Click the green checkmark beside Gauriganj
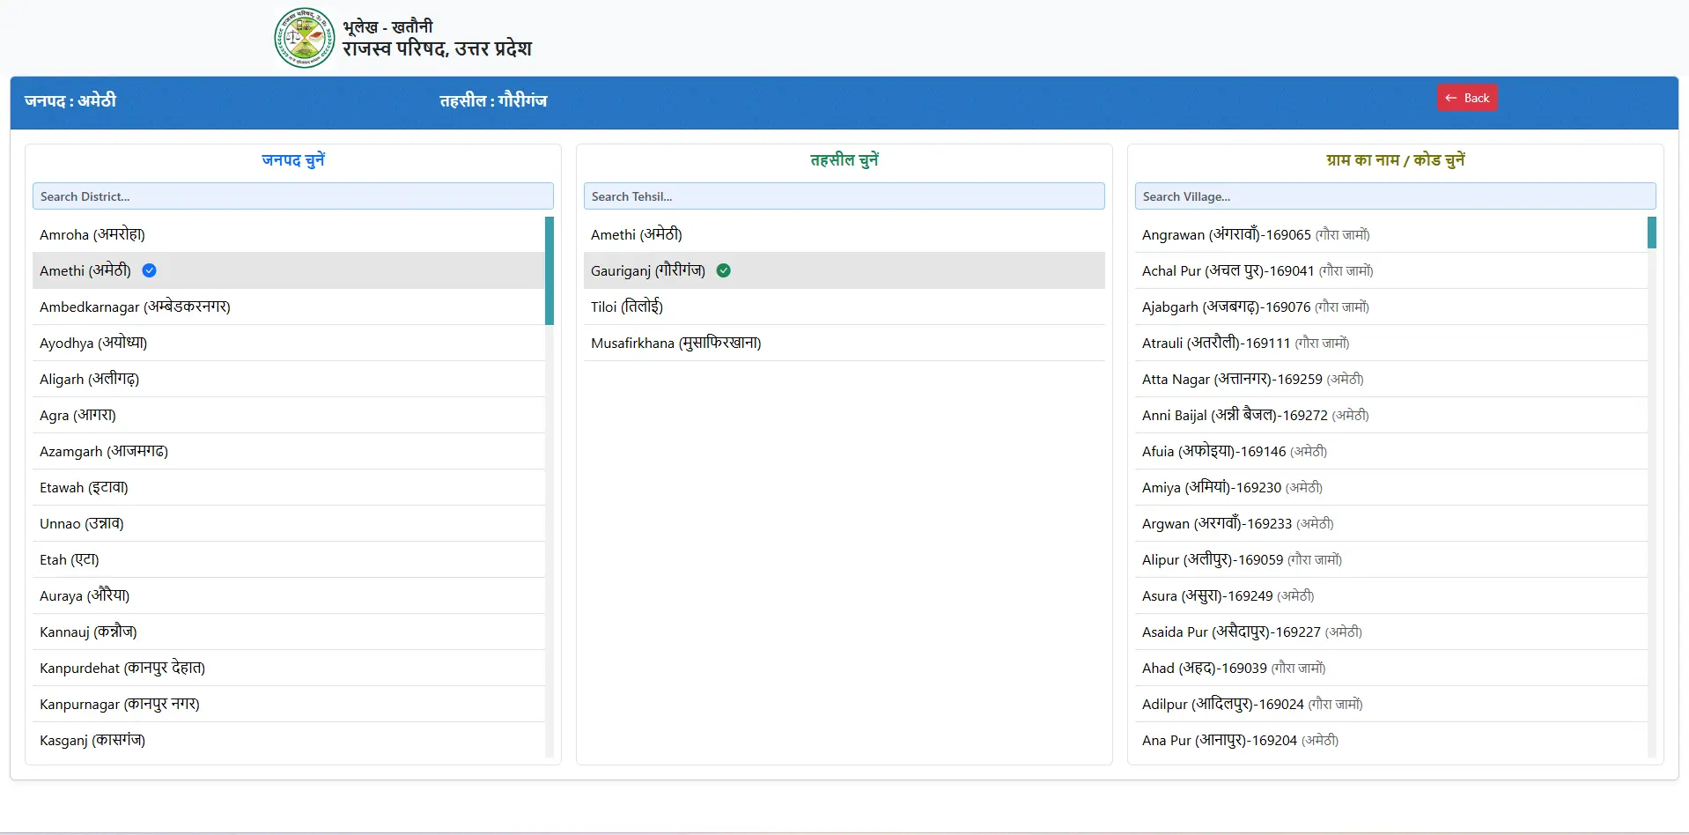 (724, 270)
